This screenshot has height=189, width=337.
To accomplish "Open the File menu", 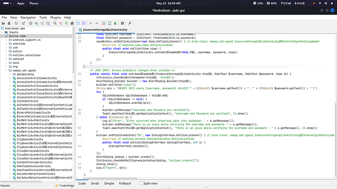I will pos(4,18).
